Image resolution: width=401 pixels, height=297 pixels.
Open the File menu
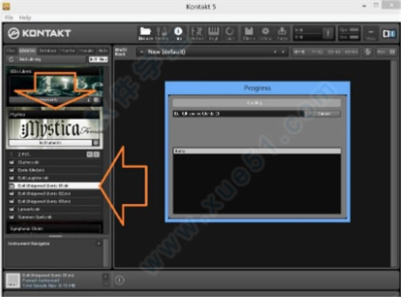[x=9, y=17]
